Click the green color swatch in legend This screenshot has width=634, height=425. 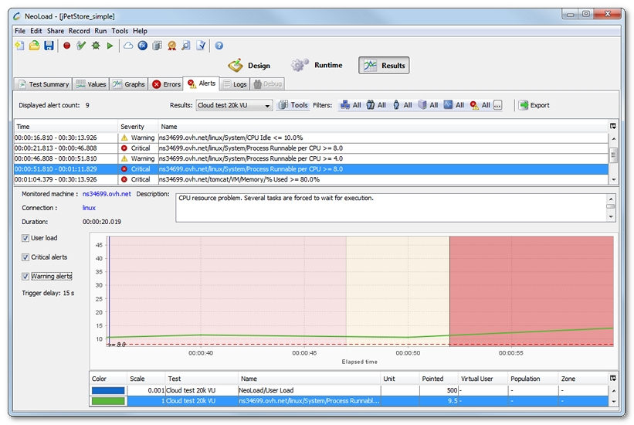point(107,401)
